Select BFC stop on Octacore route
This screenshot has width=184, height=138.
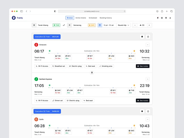pos(68,57)
